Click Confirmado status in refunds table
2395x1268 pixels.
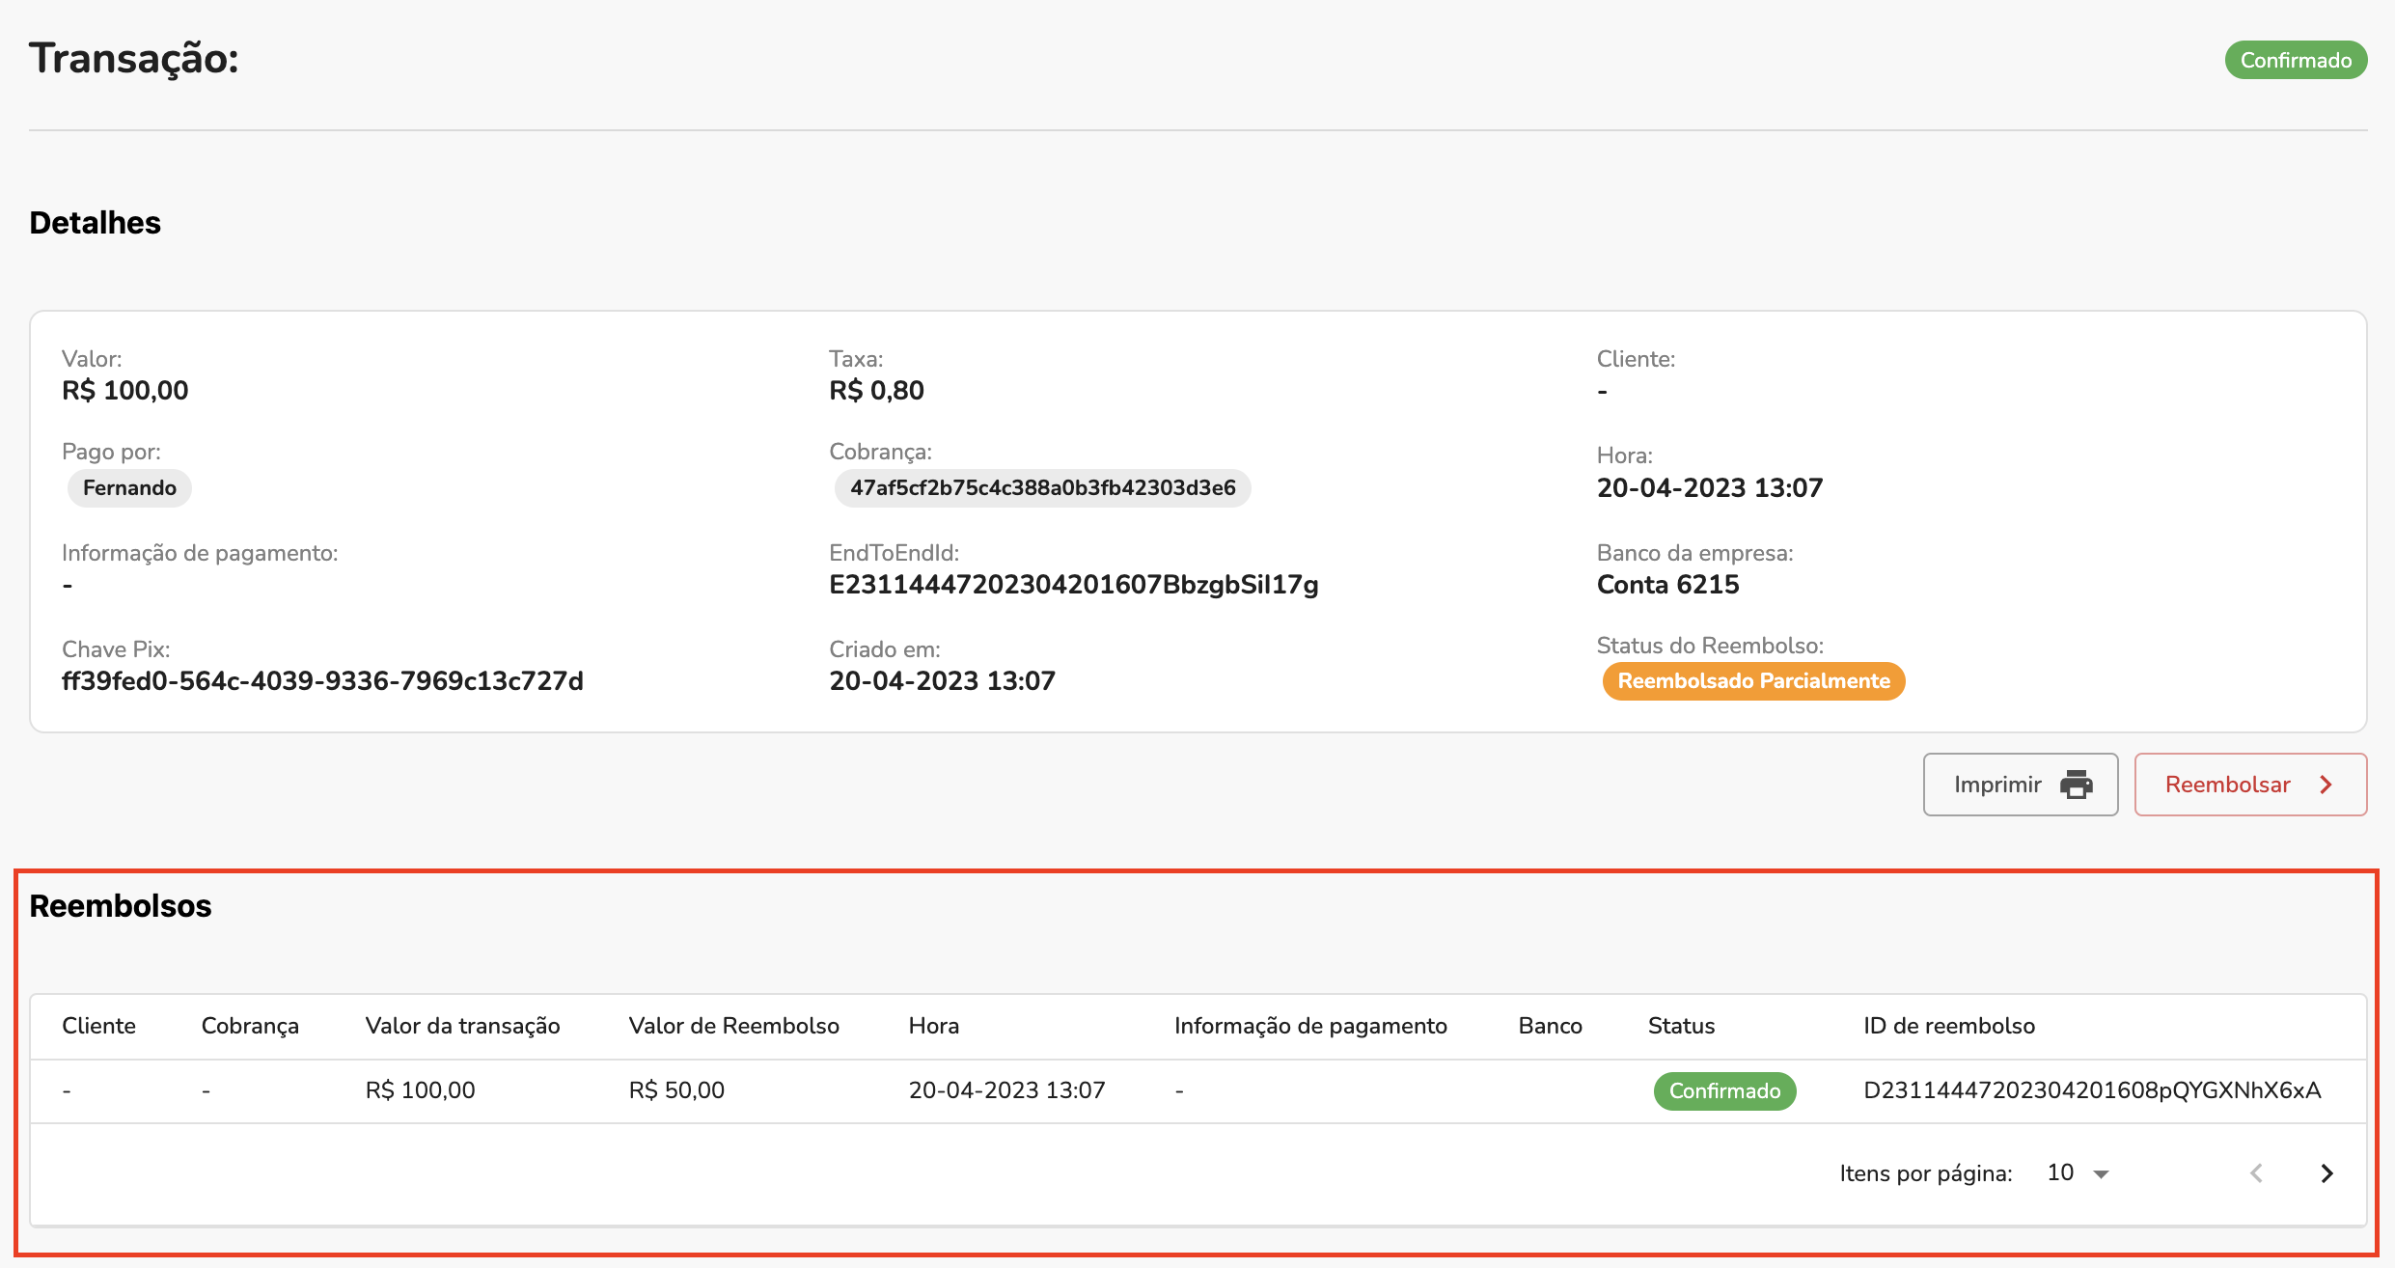[x=1724, y=1091]
